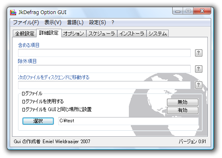Open the ファイル(F) menu

tap(26, 22)
